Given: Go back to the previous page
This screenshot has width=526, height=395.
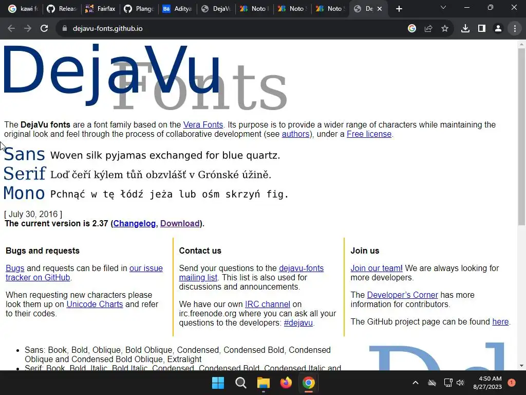Looking at the screenshot, I should 11,29.
